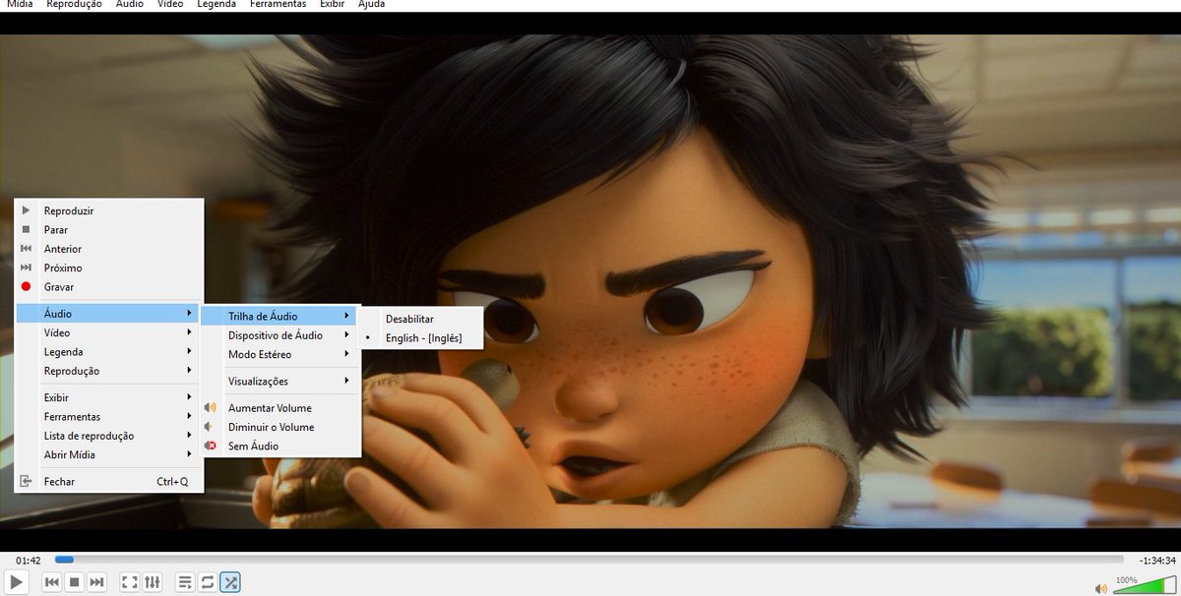Select Parar in the context menu
This screenshot has height=596, width=1181.
109,229
